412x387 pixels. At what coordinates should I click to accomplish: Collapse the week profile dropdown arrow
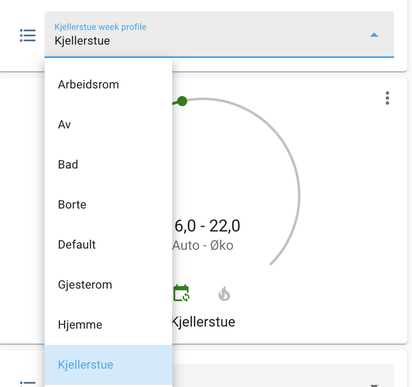click(x=374, y=35)
